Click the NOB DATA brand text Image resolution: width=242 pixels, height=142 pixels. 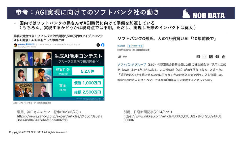point(209,15)
